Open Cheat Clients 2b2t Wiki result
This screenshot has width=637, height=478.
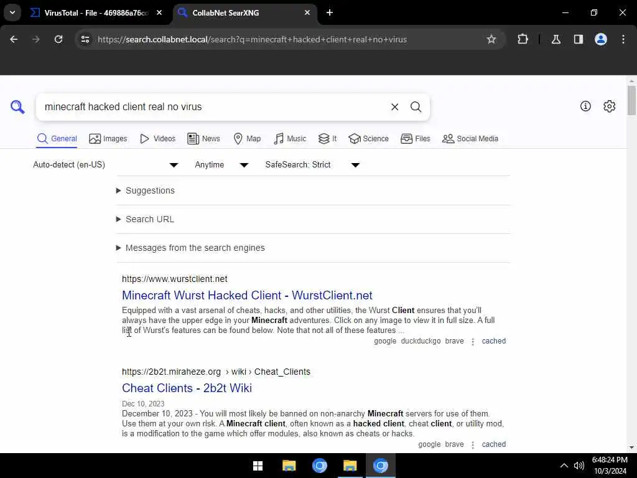point(187,388)
